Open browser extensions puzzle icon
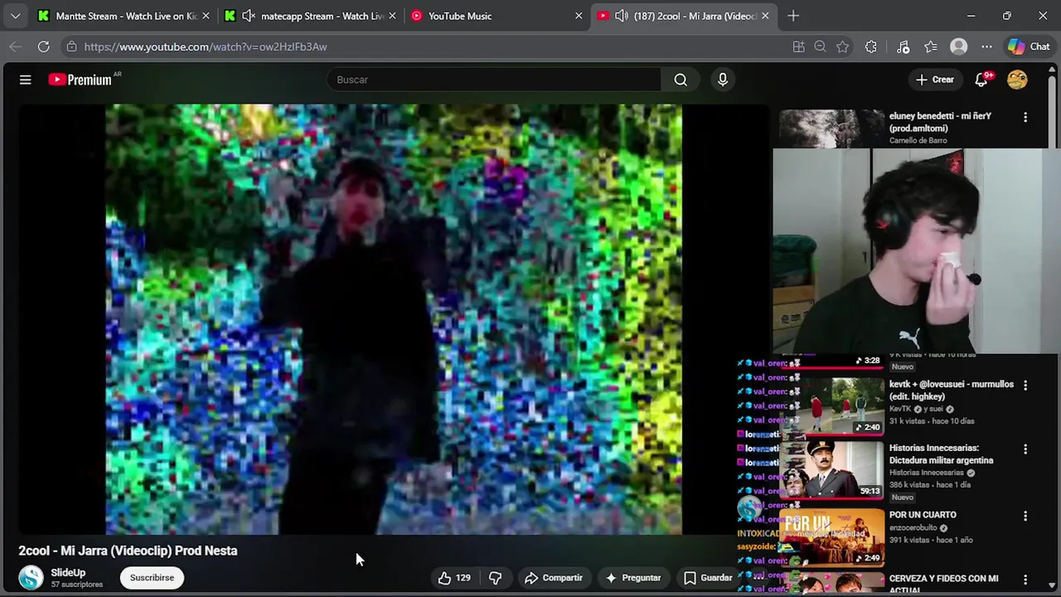 [x=870, y=46]
